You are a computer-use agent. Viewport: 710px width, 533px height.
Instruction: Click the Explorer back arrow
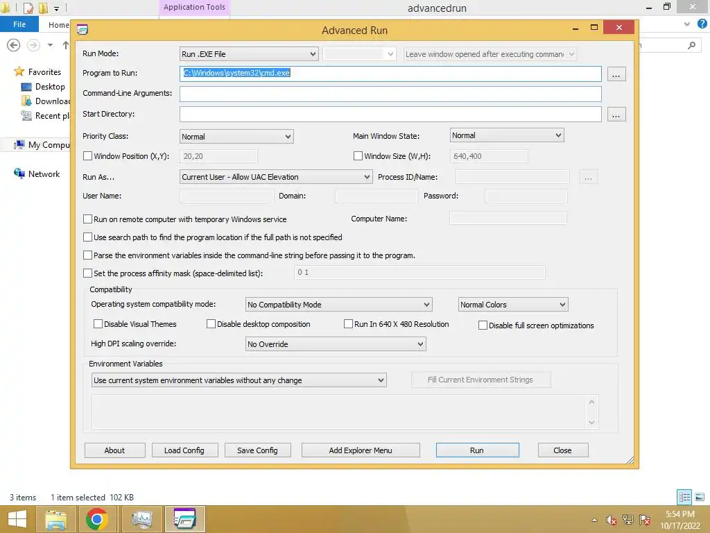point(14,45)
